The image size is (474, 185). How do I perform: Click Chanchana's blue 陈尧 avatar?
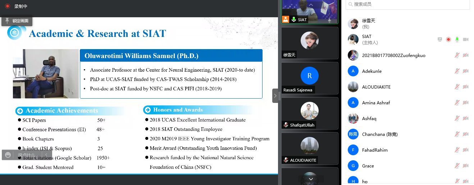click(x=353, y=134)
